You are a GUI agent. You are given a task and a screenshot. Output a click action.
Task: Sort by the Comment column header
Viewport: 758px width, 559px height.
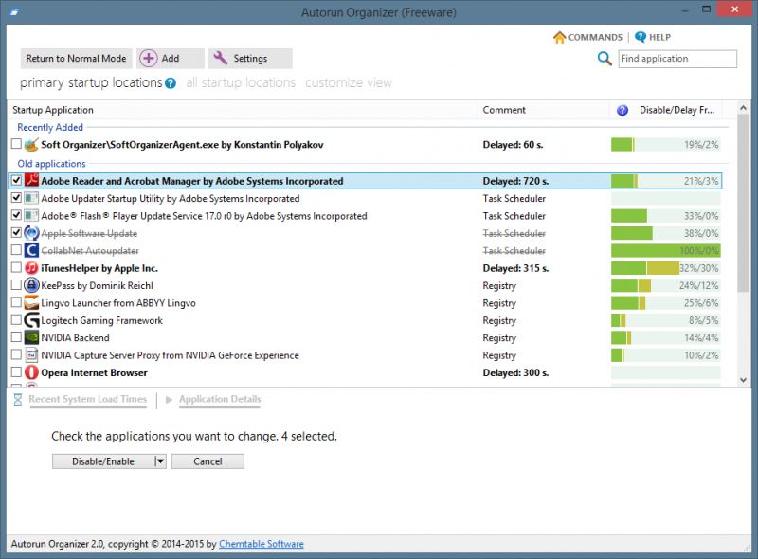(544, 110)
